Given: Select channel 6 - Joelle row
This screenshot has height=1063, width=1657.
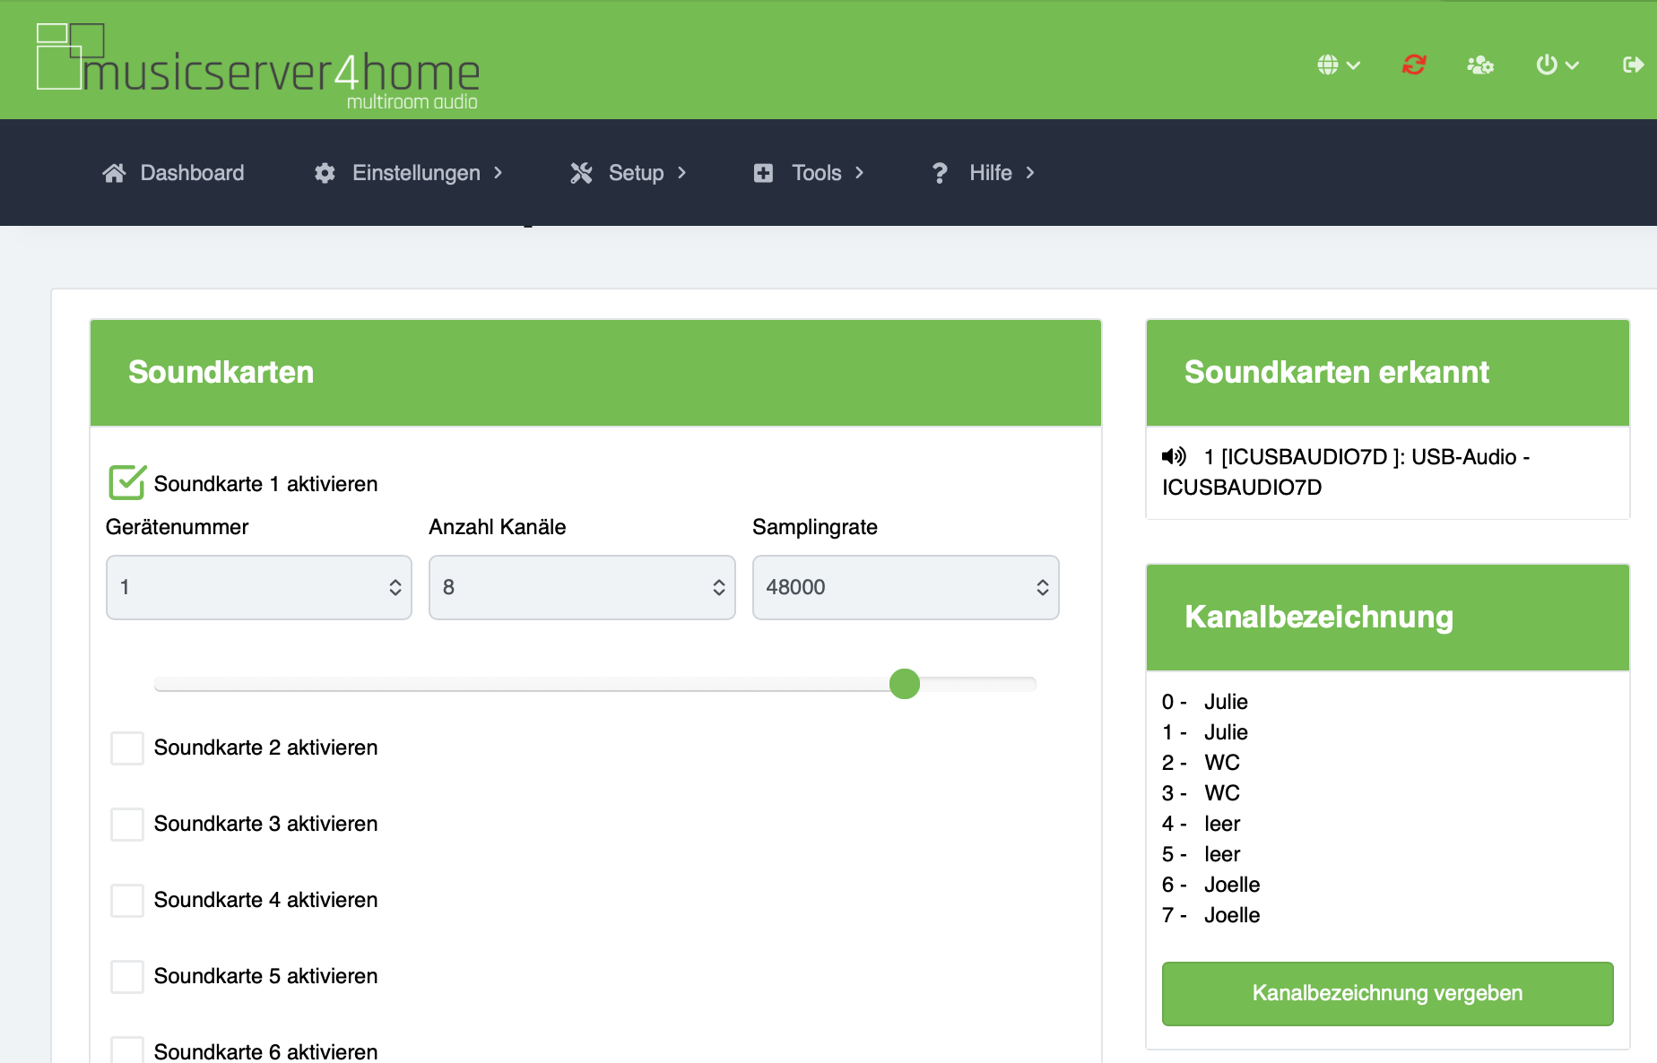Looking at the screenshot, I should [1211, 885].
